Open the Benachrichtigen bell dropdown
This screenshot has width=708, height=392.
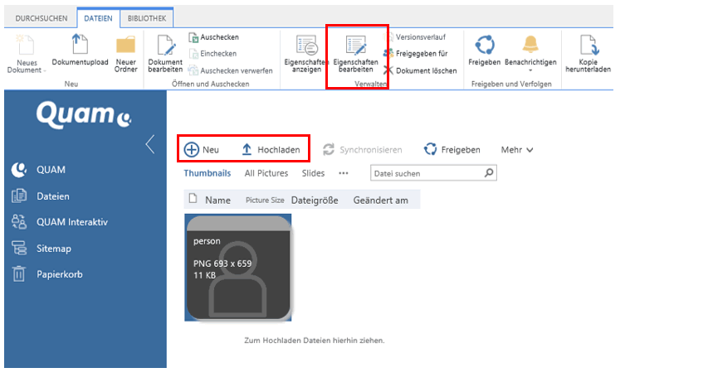tap(530, 46)
